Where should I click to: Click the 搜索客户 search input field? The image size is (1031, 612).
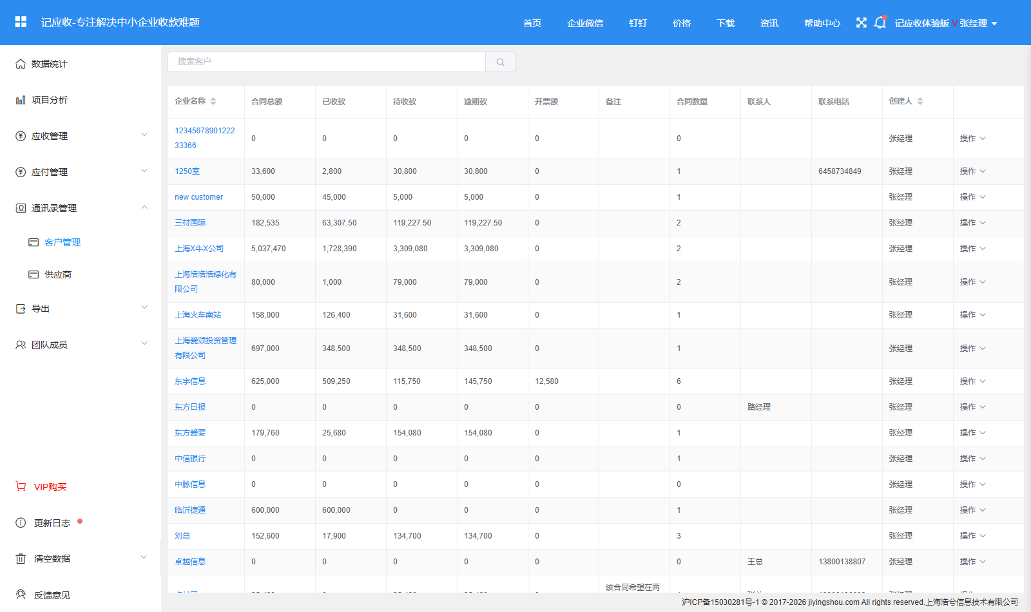(x=327, y=62)
